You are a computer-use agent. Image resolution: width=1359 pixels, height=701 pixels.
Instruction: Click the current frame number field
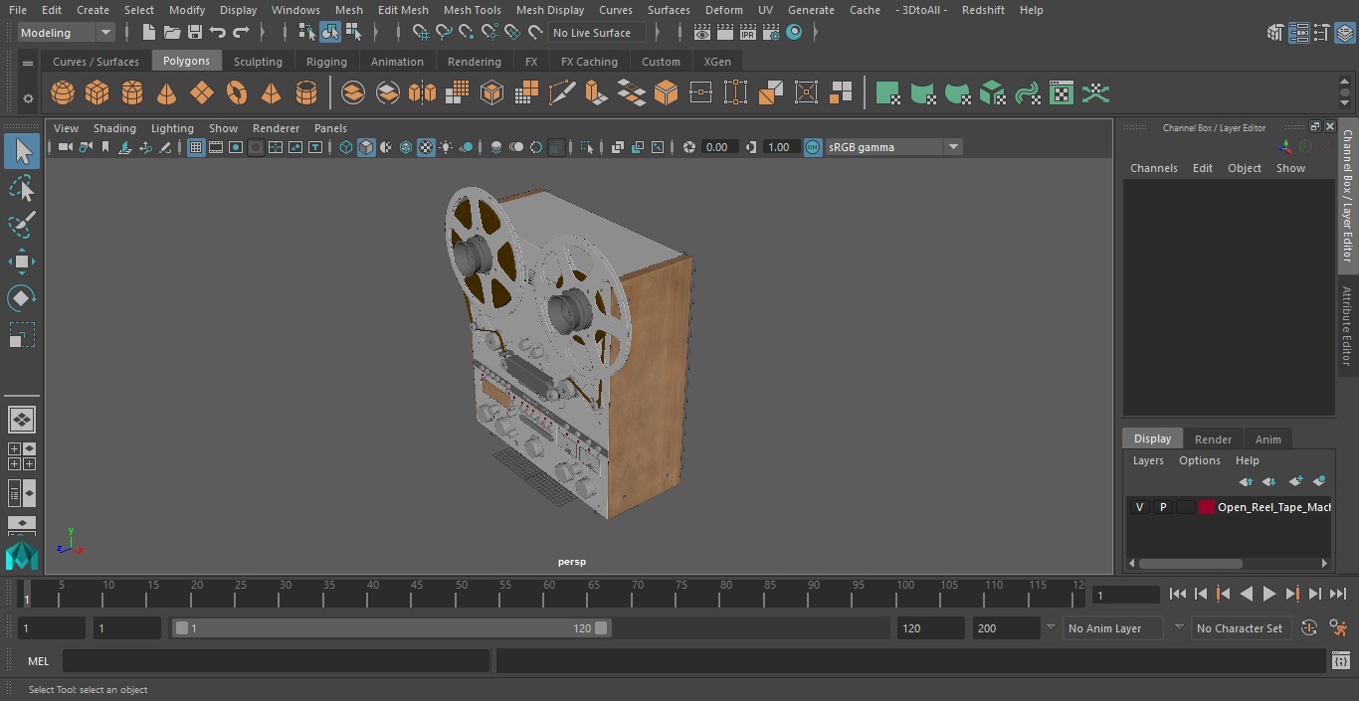[1125, 596]
